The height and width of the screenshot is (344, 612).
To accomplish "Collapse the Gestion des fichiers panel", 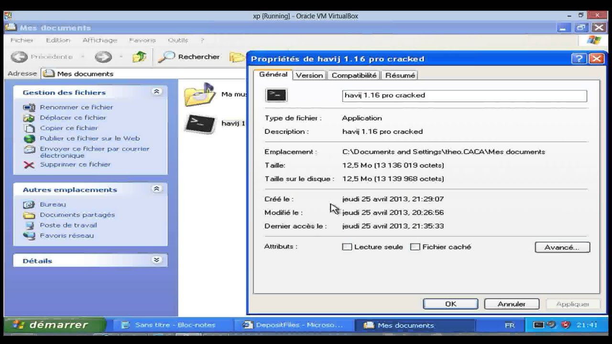I will tap(156, 91).
